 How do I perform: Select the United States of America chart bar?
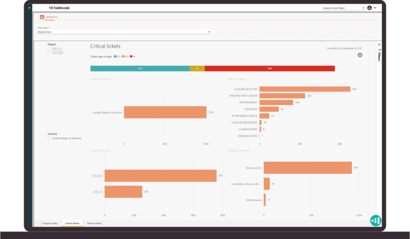point(165,112)
